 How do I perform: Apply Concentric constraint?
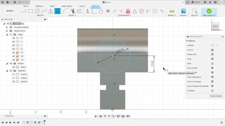141,11
